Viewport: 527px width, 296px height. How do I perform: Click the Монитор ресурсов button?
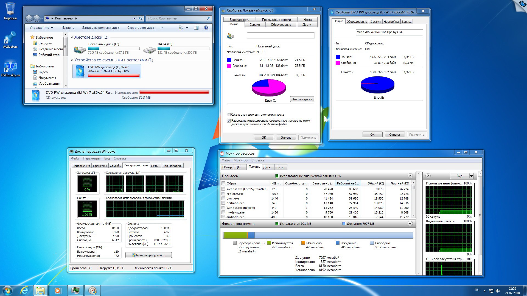pos(148,255)
